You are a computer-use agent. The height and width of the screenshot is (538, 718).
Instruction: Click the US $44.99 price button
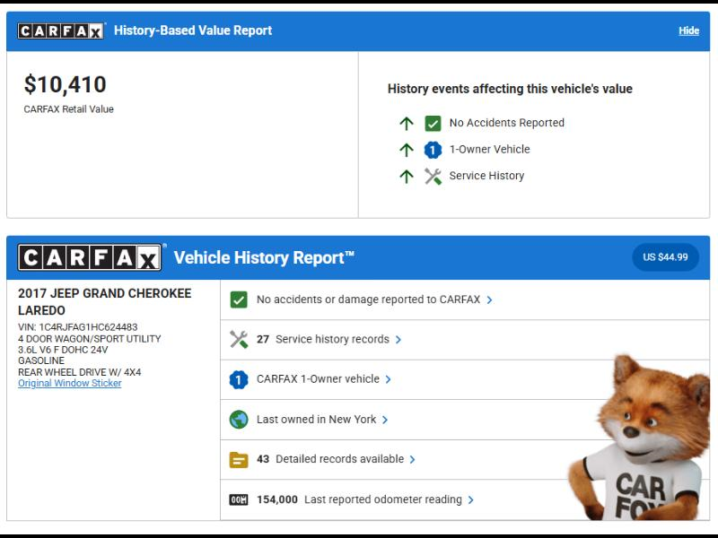click(665, 257)
